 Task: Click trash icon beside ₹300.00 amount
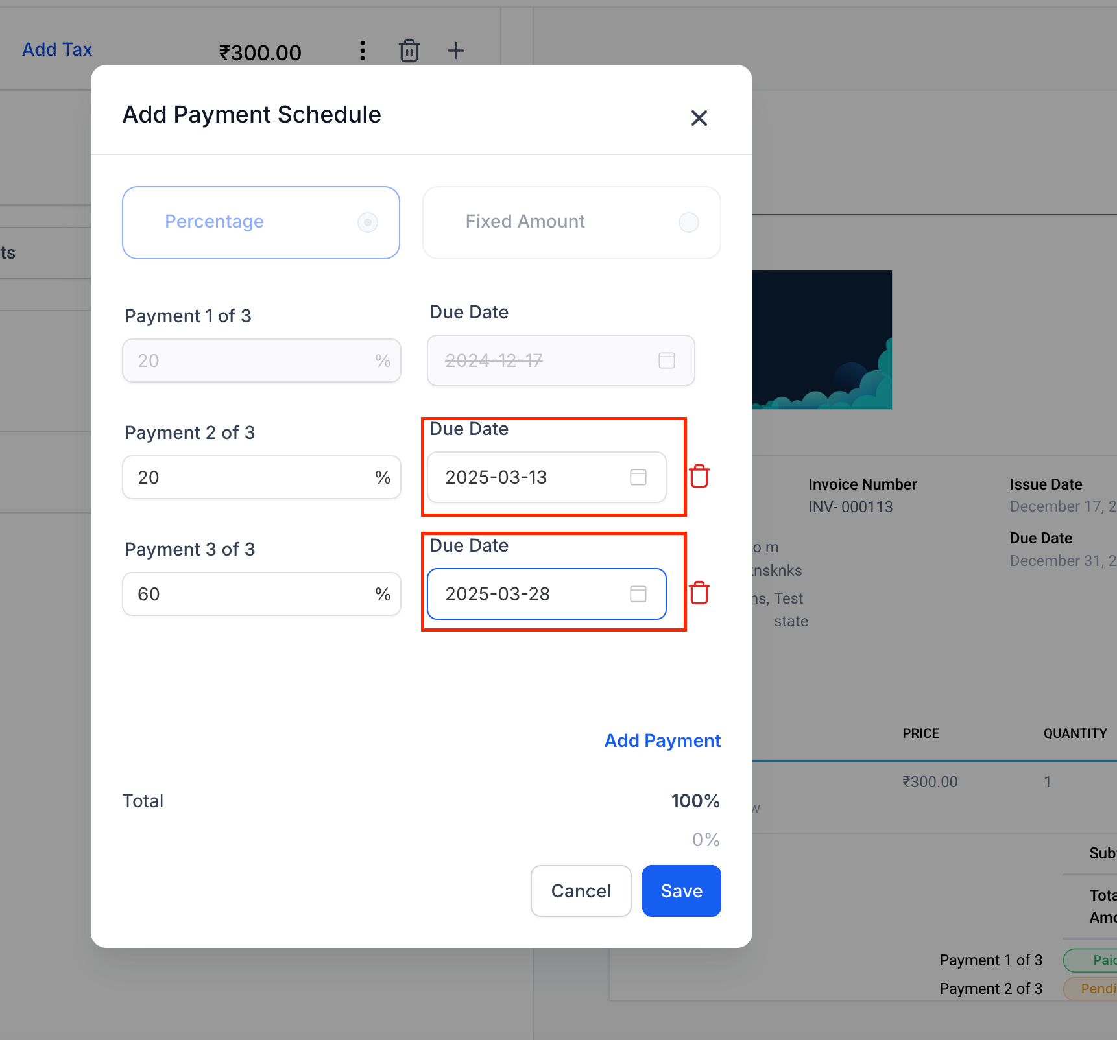point(409,51)
